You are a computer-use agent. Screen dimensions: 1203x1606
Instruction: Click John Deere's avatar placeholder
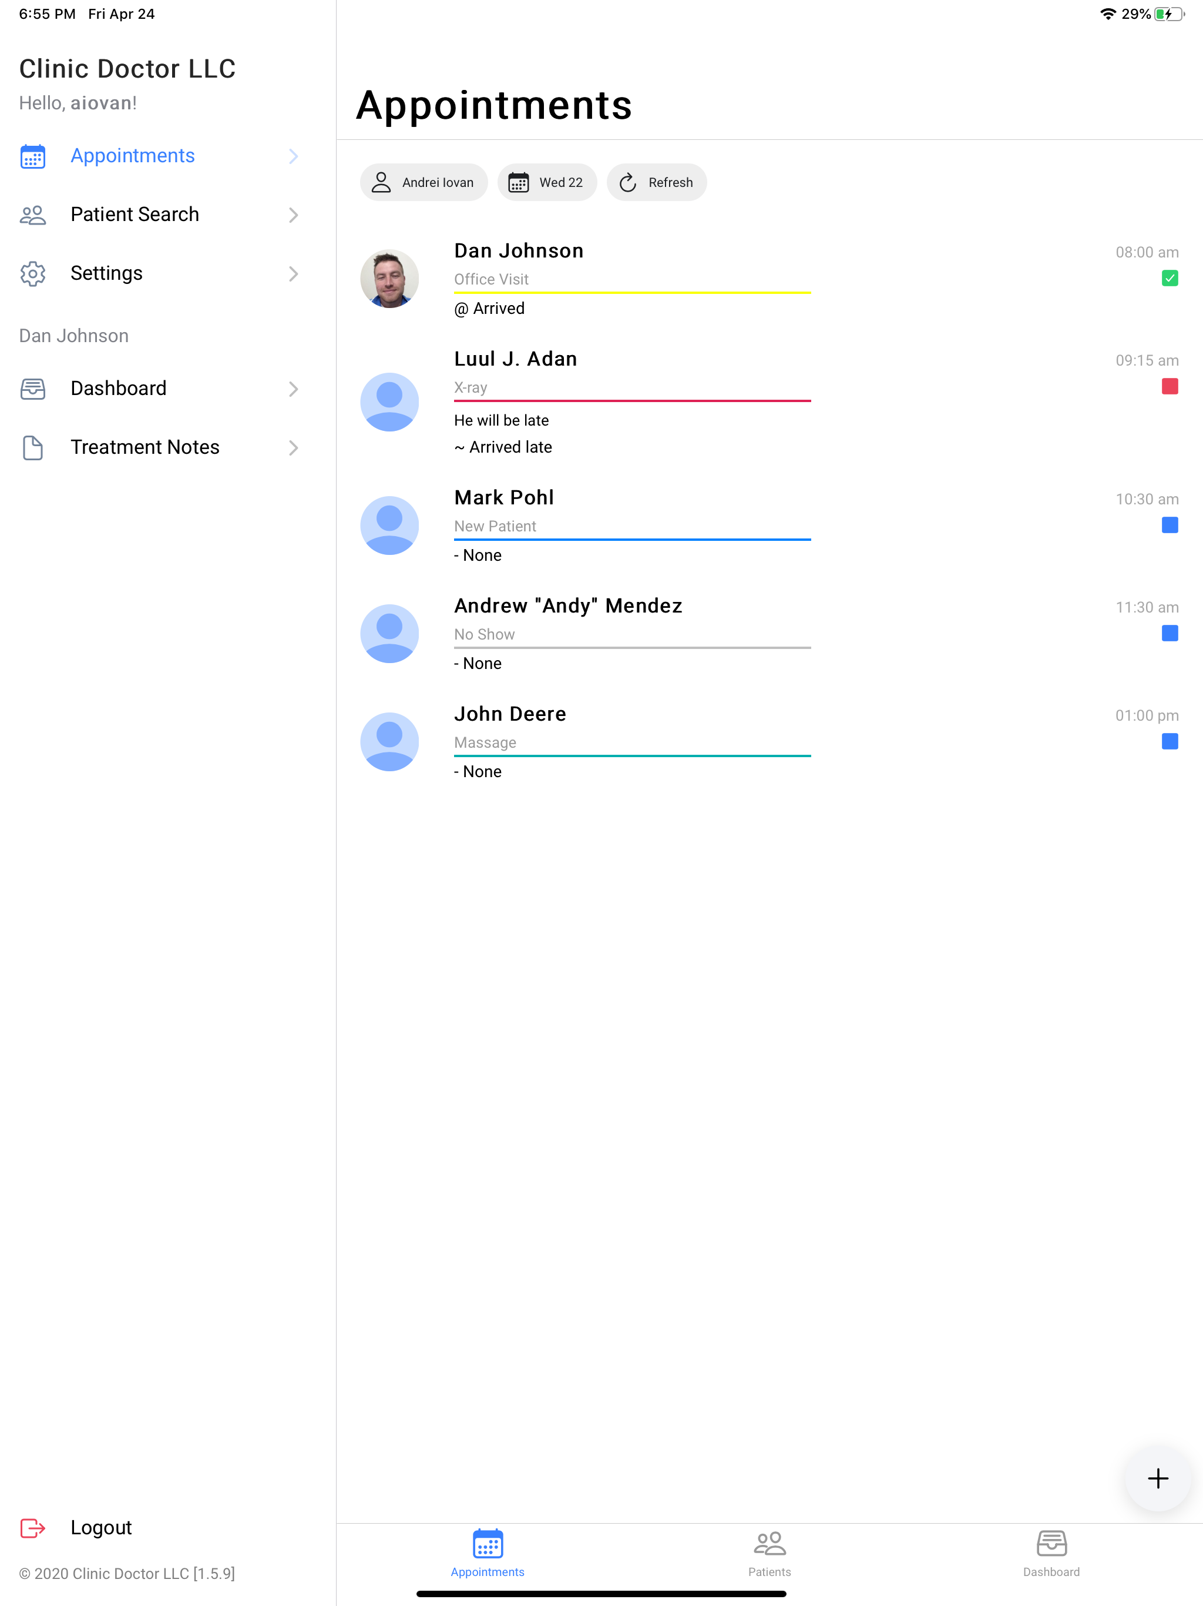coord(389,742)
